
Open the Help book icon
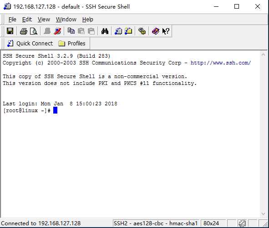[156, 31]
